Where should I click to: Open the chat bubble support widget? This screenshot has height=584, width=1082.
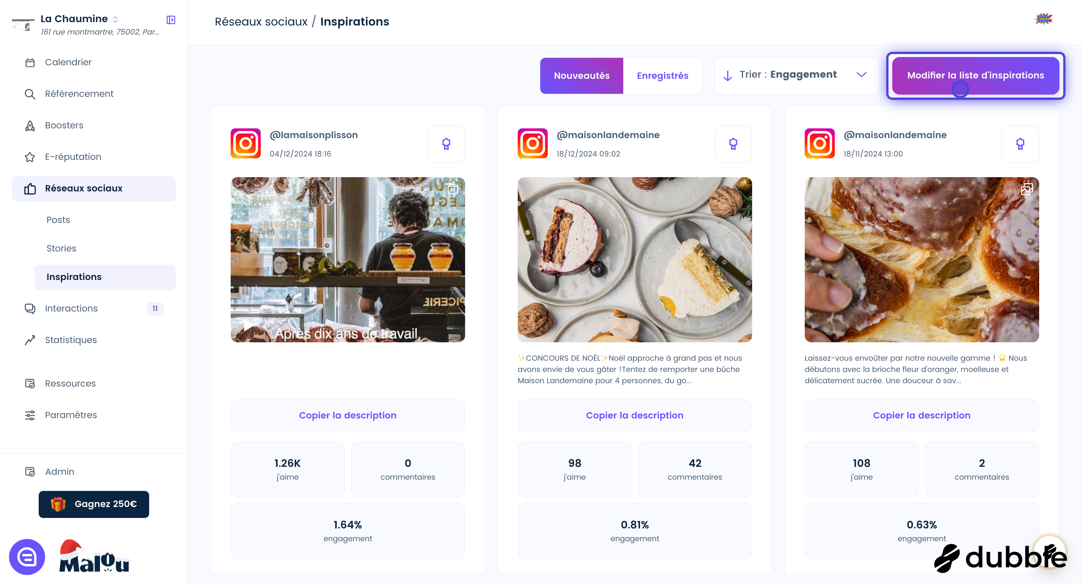[x=27, y=557]
